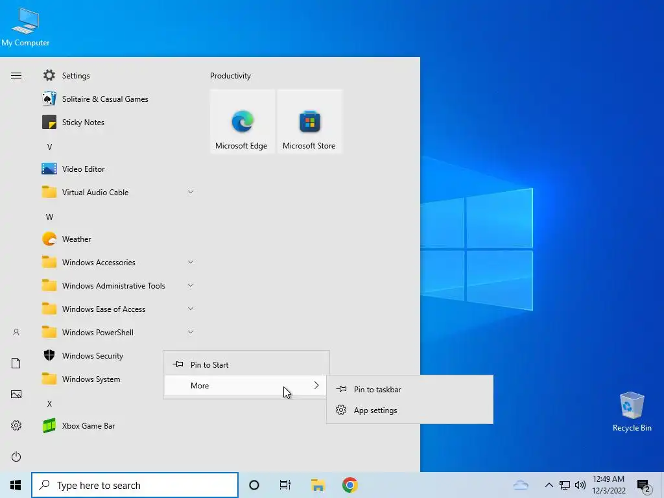
Task: Choose Pin to Start in context menu
Action: coord(246,364)
